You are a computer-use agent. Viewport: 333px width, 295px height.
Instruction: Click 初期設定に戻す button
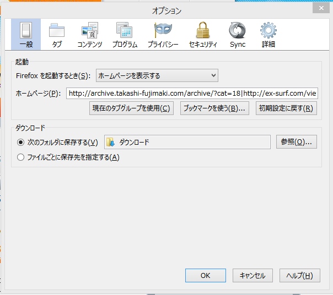(x=286, y=108)
